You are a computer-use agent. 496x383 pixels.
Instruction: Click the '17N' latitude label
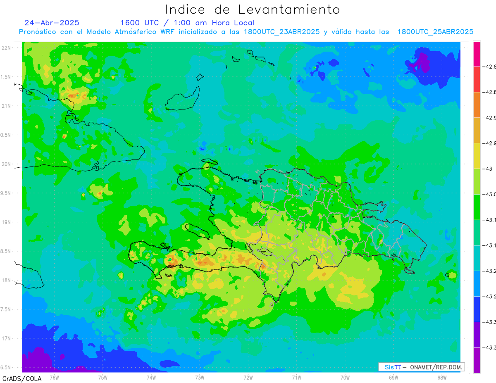click(x=6, y=338)
